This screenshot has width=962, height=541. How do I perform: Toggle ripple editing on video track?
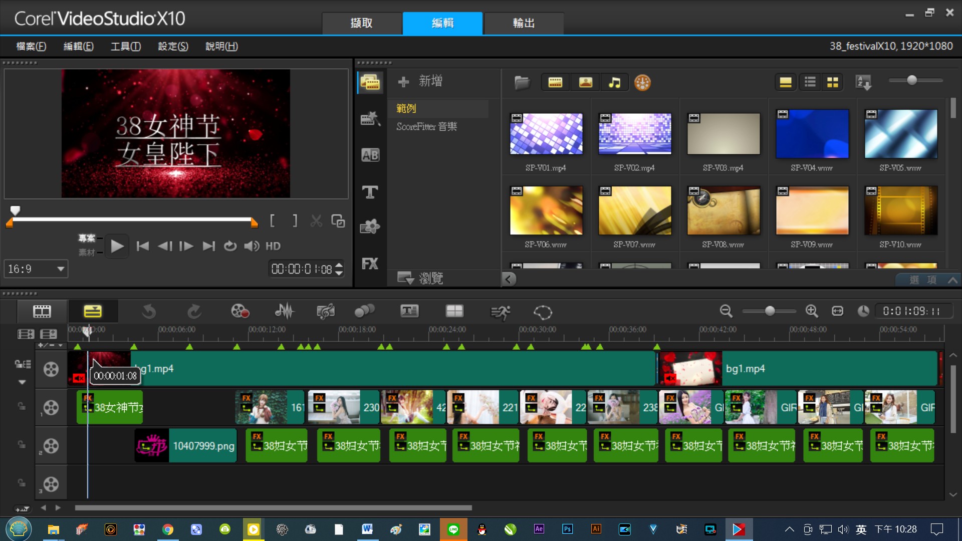click(23, 364)
